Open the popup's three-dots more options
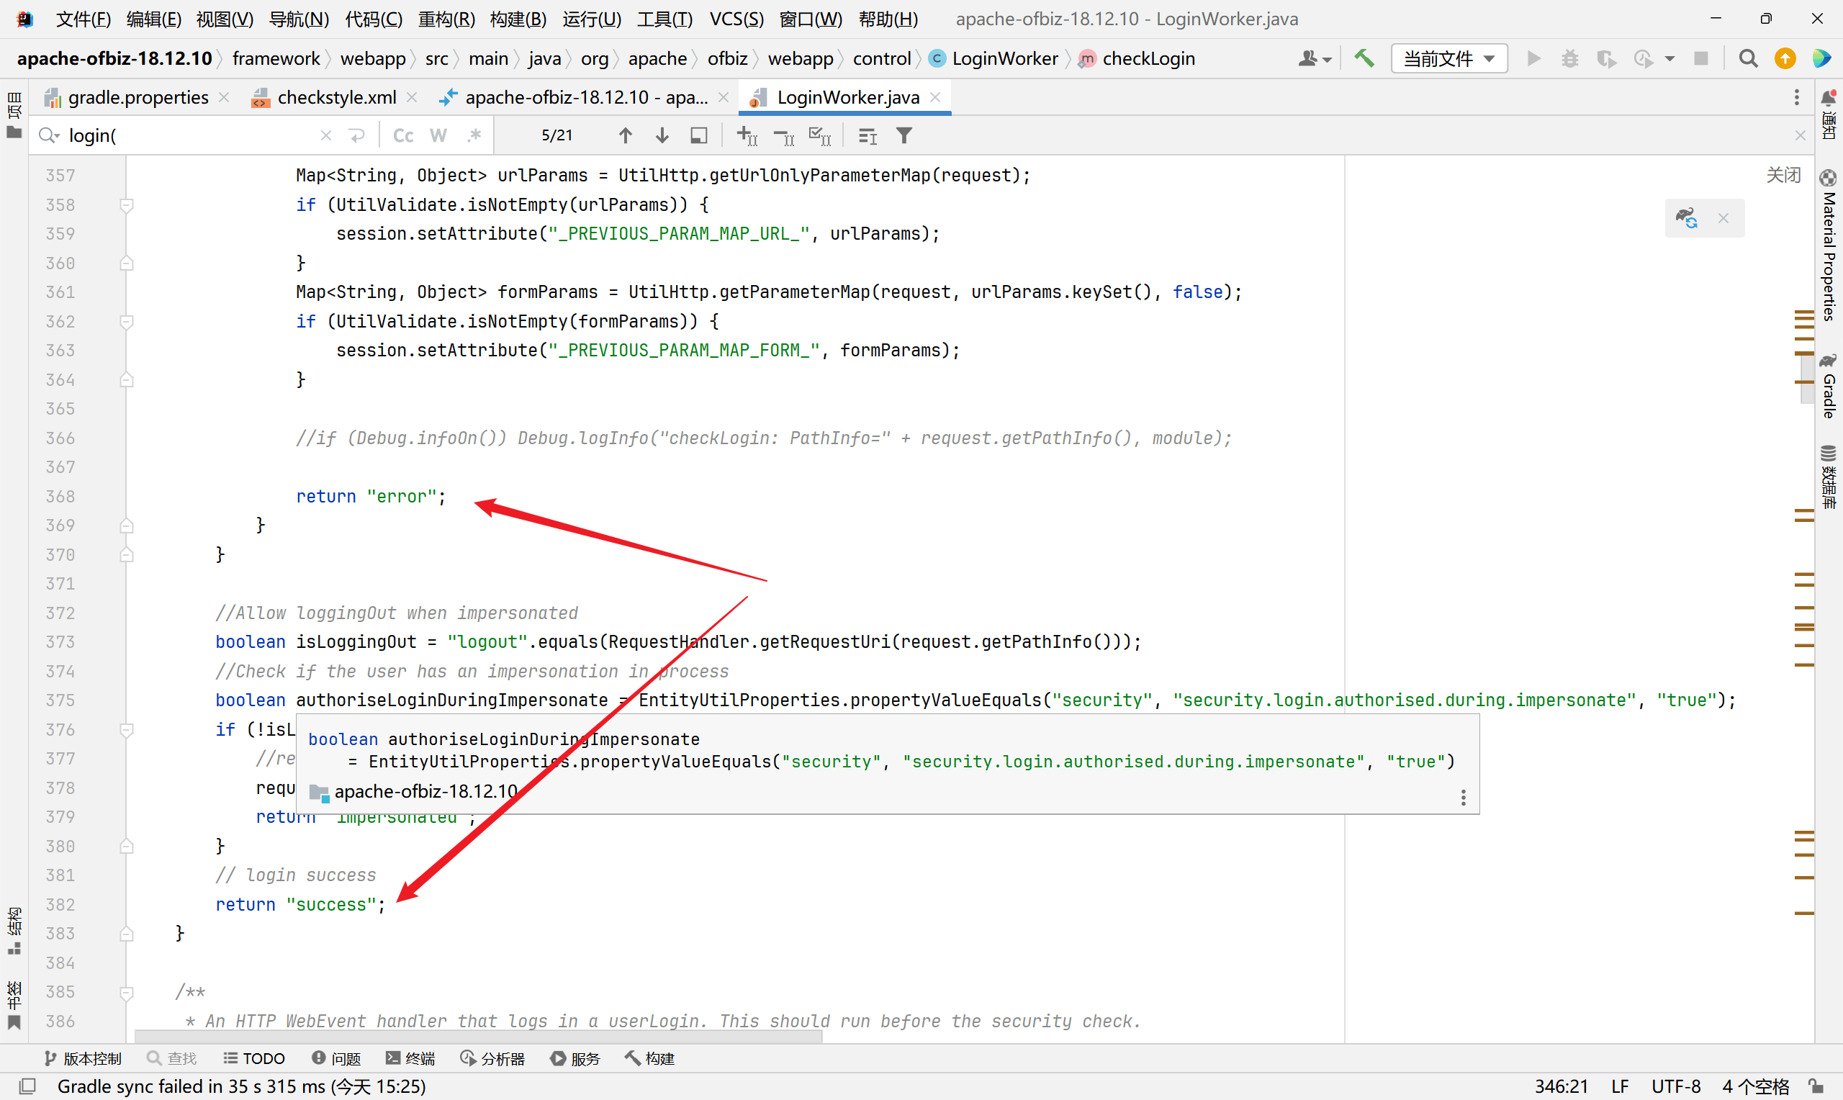 point(1463,798)
